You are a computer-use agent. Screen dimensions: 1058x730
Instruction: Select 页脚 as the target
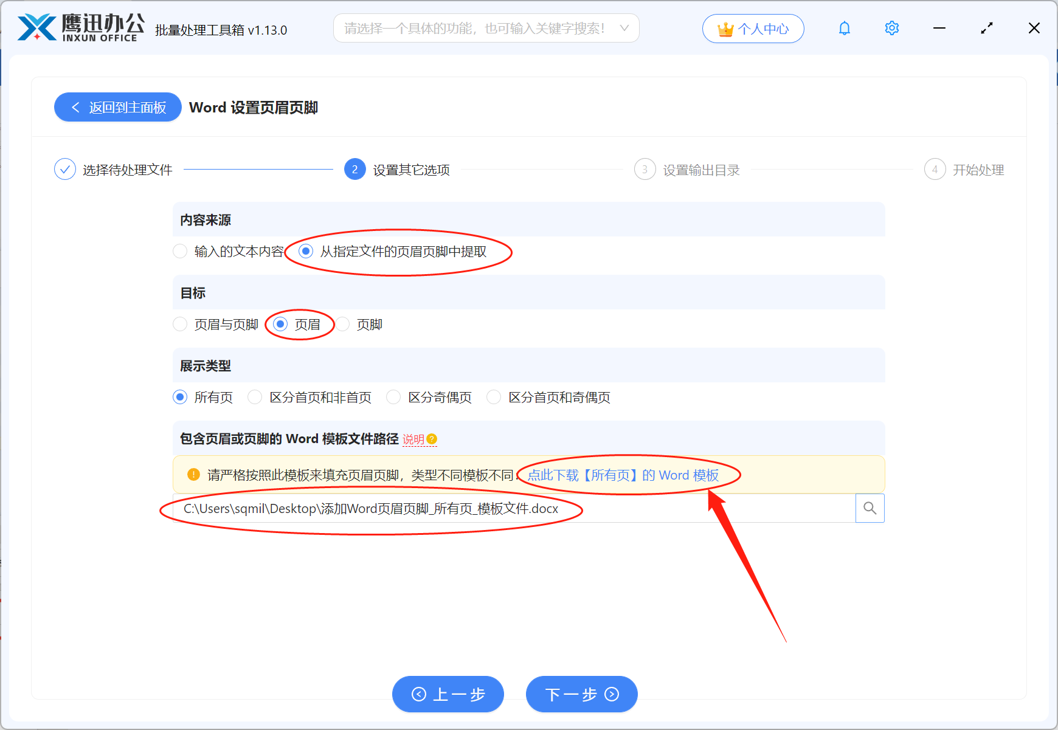point(344,324)
